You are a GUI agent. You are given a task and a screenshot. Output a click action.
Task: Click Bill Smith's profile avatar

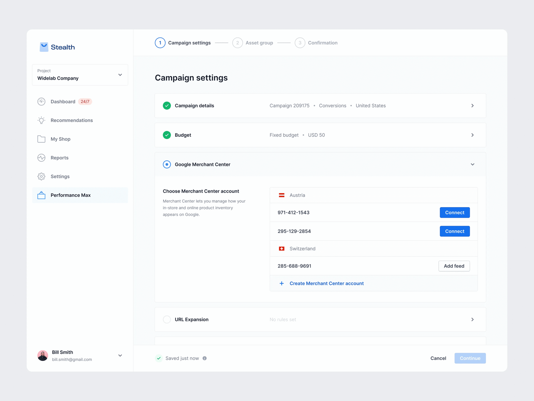coord(43,356)
